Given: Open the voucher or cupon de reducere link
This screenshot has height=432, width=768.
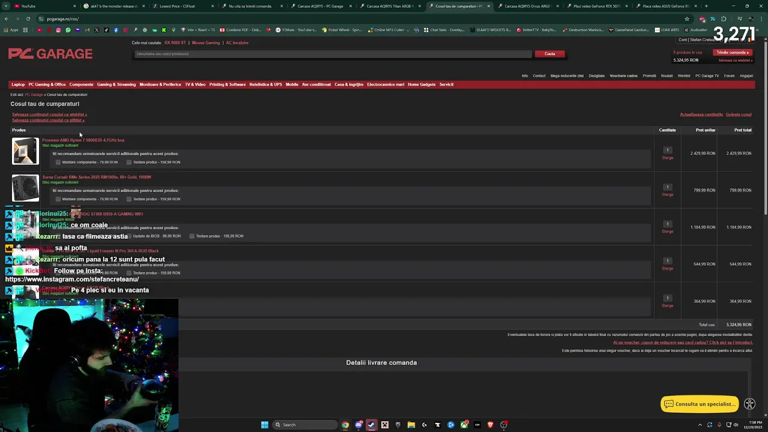Looking at the screenshot, I should (683, 343).
